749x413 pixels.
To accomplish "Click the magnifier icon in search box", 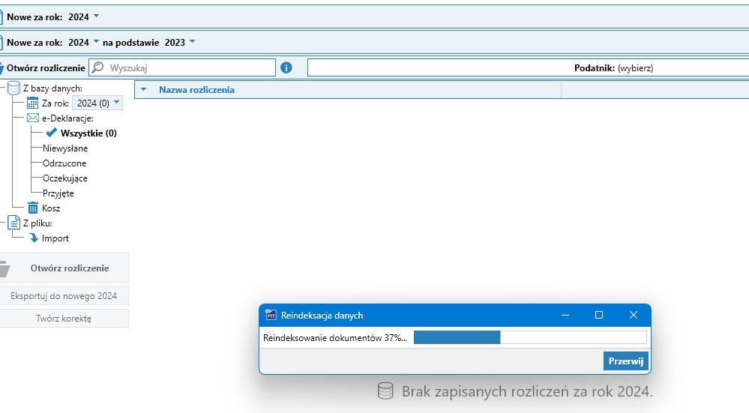I will coord(97,68).
